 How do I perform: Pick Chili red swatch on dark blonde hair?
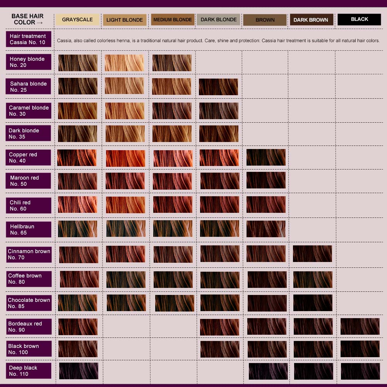220,205
